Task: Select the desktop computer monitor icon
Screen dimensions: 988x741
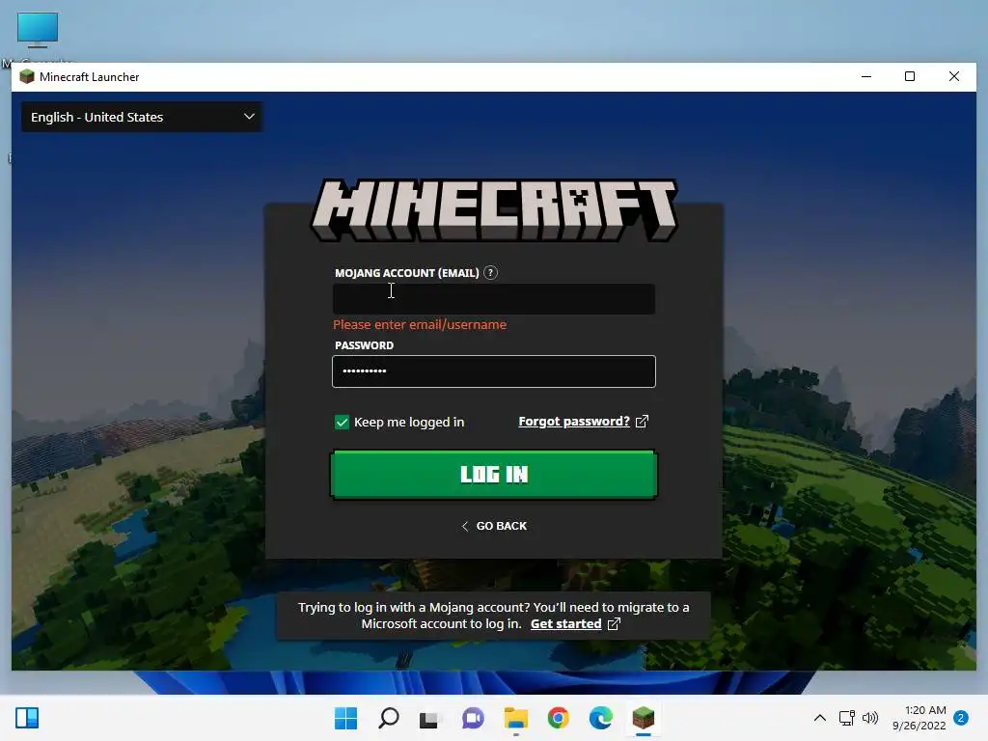Action: (x=38, y=29)
